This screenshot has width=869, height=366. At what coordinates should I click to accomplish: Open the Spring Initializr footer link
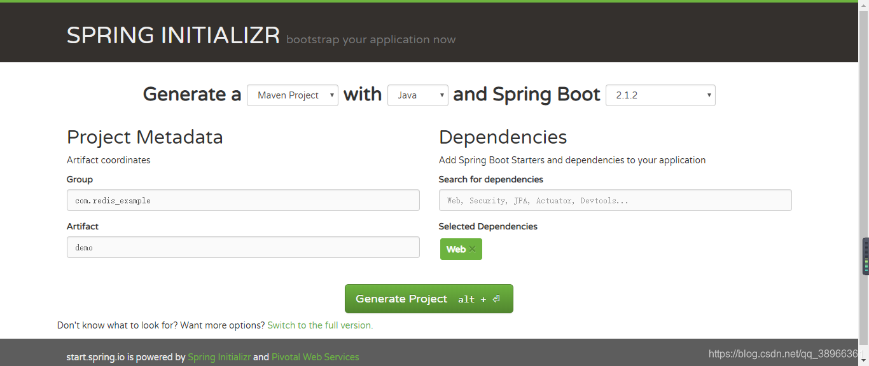click(x=219, y=357)
